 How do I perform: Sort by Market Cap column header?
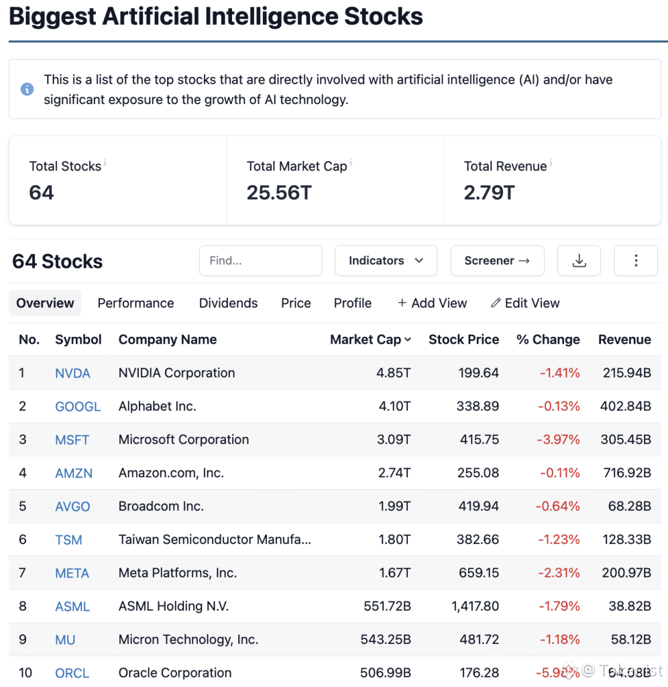370,339
